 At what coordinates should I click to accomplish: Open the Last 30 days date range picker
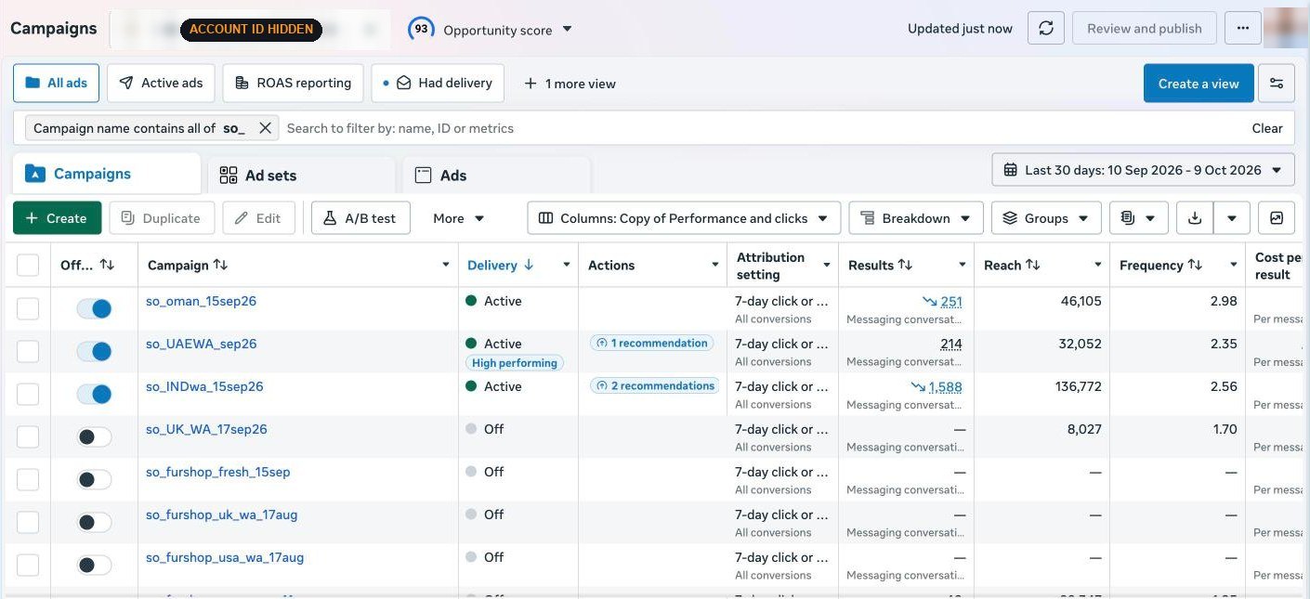pyautogui.click(x=1143, y=170)
